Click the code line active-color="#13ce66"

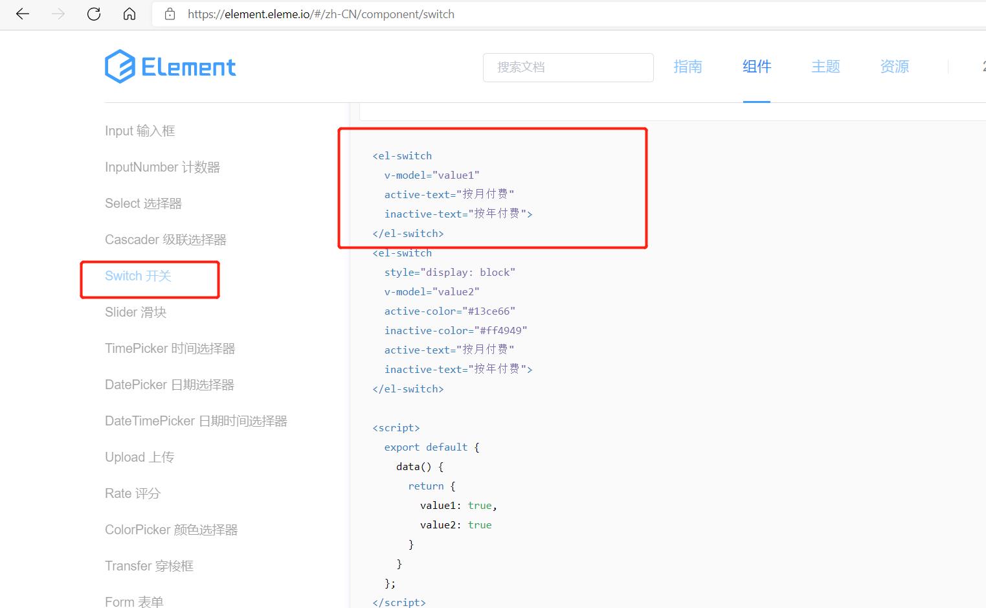click(450, 311)
